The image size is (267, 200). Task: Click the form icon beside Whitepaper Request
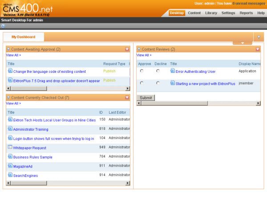pyautogui.click(x=10, y=147)
